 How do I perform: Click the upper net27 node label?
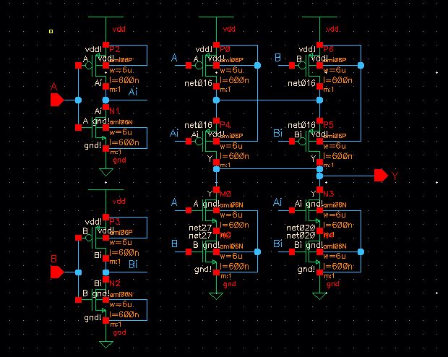tap(200, 228)
